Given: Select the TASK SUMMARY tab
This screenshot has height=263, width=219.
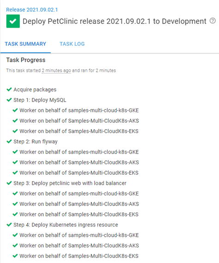Looking at the screenshot, I should point(25,44).
